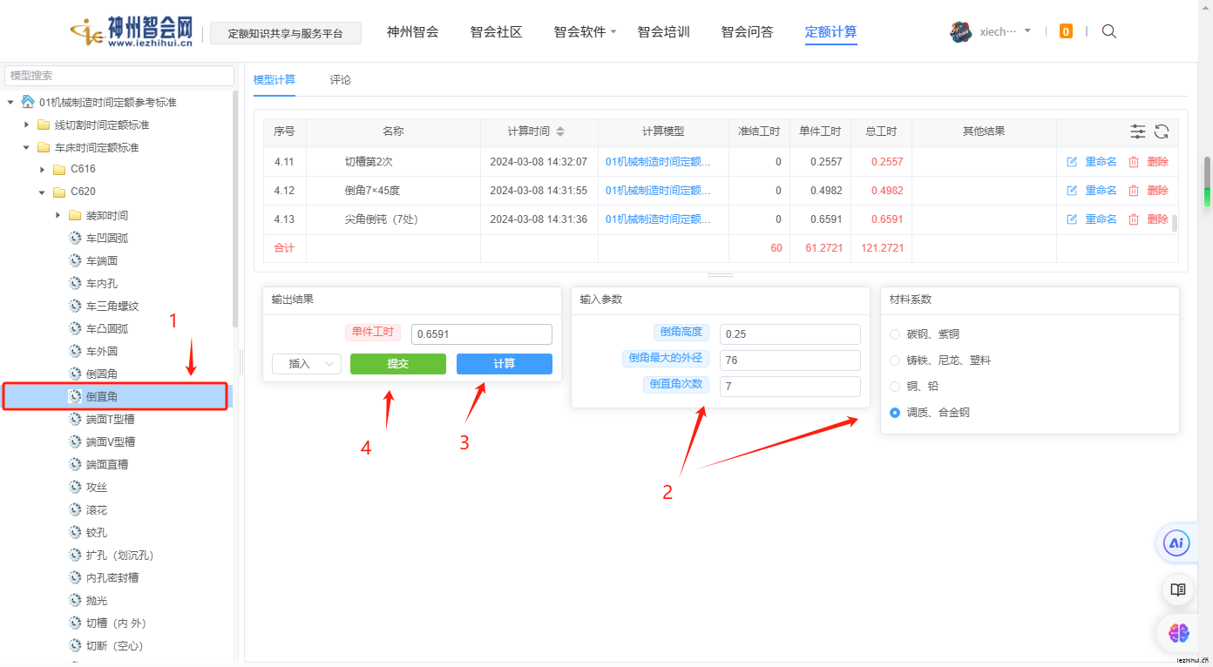Click the 车内孔 model icon
Image resolution: width=1213 pixels, height=667 pixels.
click(x=75, y=283)
